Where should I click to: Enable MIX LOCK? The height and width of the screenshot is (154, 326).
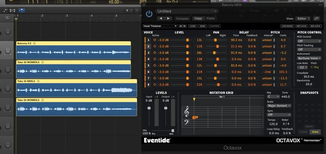pyautogui.click(x=315, y=26)
